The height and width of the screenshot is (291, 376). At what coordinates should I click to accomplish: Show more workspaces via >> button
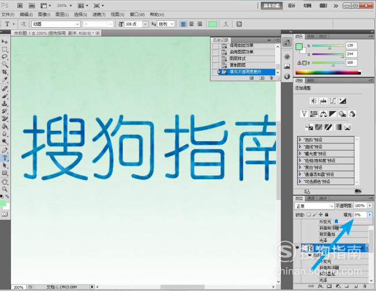pyautogui.click(x=336, y=6)
